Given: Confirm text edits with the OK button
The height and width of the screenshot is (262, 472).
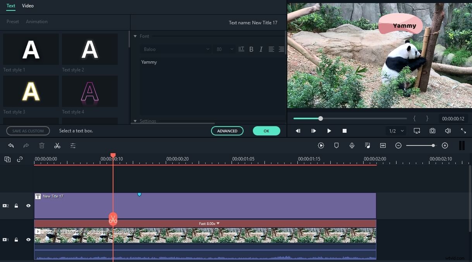Looking at the screenshot, I should (x=266, y=131).
